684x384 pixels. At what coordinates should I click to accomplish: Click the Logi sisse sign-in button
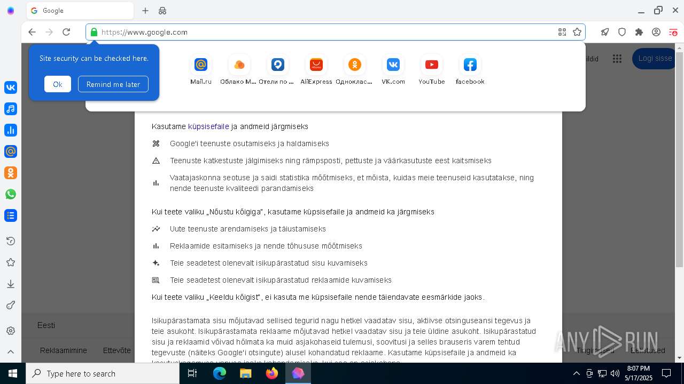coord(655,59)
